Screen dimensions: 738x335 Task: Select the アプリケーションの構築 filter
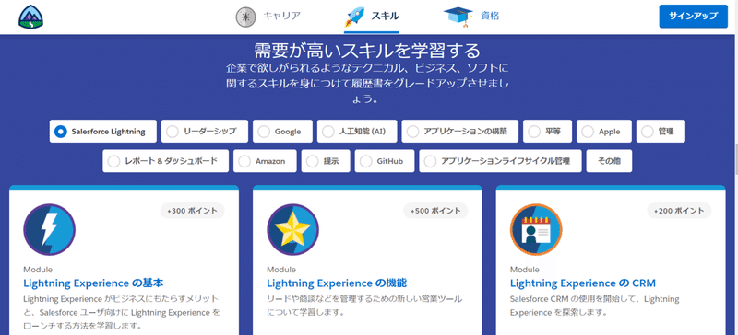(x=459, y=131)
